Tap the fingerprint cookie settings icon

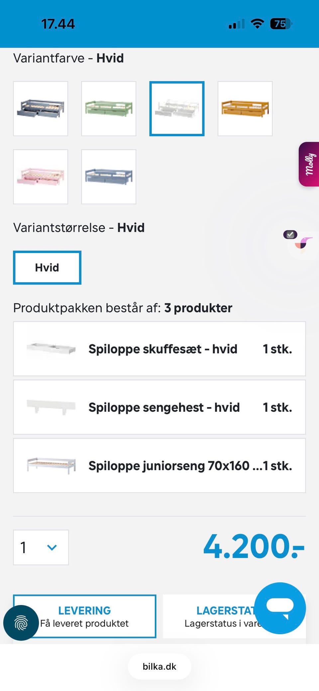tap(21, 623)
